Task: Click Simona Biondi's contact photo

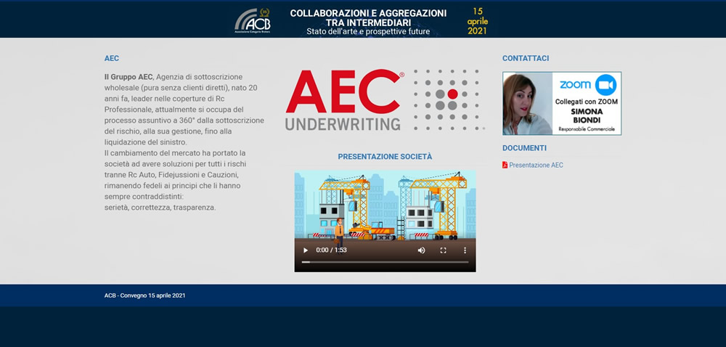Action: click(528, 104)
